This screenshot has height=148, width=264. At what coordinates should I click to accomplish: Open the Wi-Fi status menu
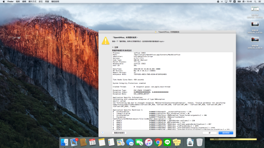click(x=230, y=1)
